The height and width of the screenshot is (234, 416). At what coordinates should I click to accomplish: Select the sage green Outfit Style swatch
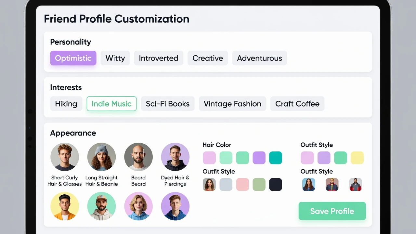[x=259, y=184]
